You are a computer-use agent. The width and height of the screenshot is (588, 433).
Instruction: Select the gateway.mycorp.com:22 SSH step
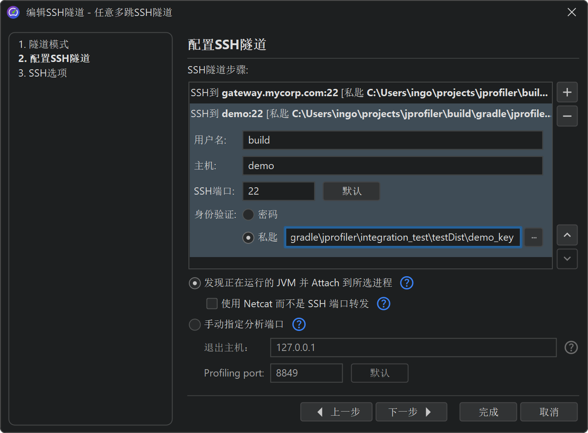(369, 93)
